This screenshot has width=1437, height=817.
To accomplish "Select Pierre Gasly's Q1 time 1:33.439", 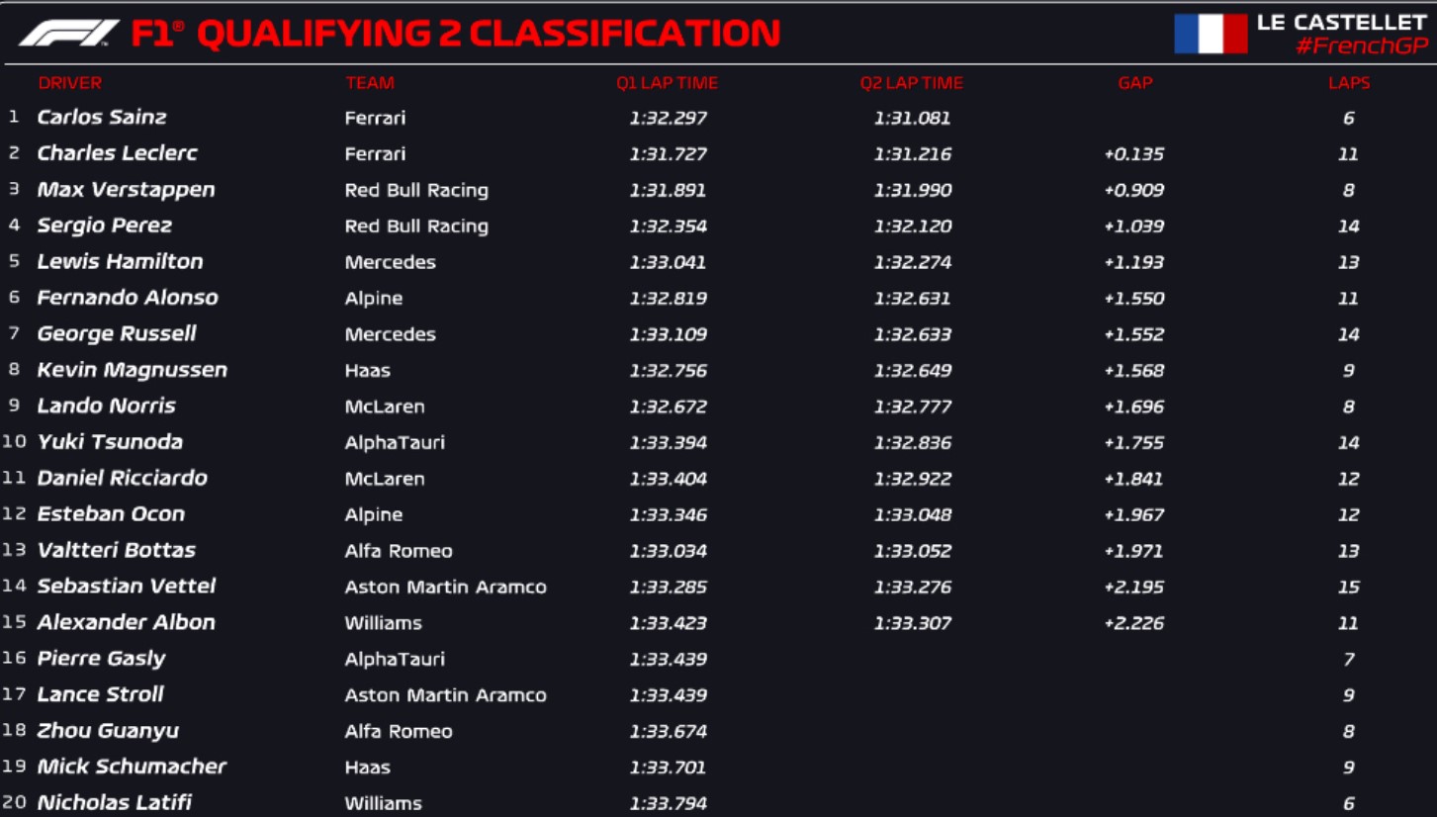I will [x=668, y=659].
